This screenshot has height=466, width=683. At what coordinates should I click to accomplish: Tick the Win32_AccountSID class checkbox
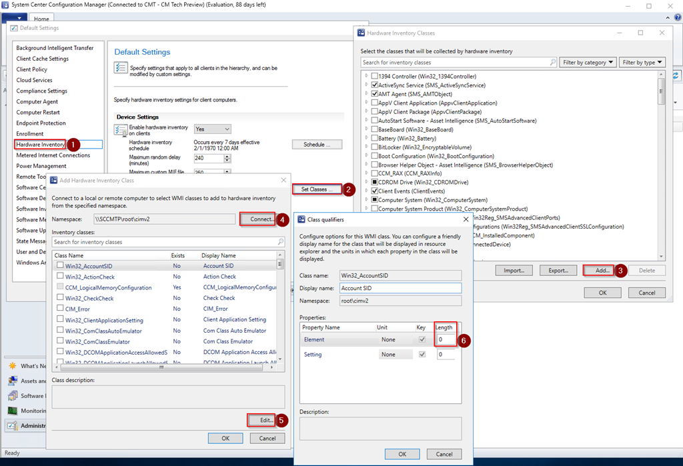click(x=61, y=266)
